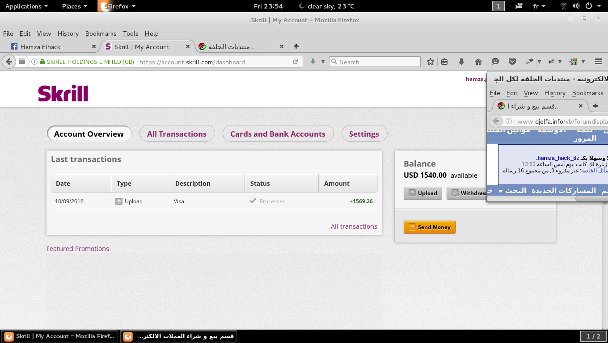Open the Places menu dropdown
This screenshot has height=343, width=608.
click(x=75, y=6)
